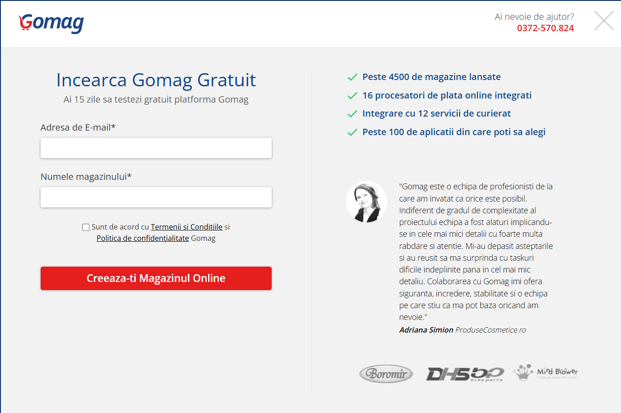Click the Adriana Simion portrait photo

pyautogui.click(x=366, y=202)
